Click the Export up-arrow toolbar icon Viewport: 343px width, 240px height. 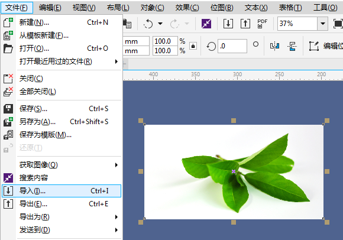(x=245, y=24)
